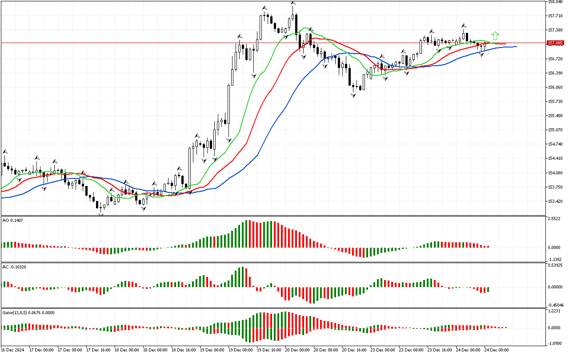Click the 23 Dec 08:00 time label
This screenshot has height=355, width=569.
coord(411,350)
